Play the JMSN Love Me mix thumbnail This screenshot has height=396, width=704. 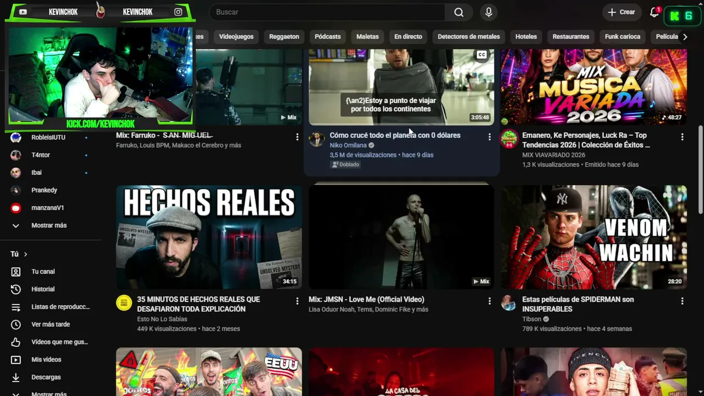click(x=402, y=237)
